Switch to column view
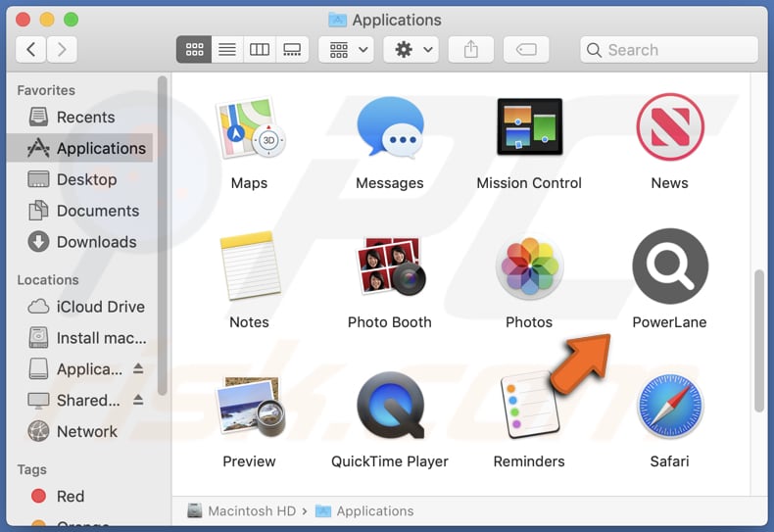774x532 pixels. (x=260, y=49)
